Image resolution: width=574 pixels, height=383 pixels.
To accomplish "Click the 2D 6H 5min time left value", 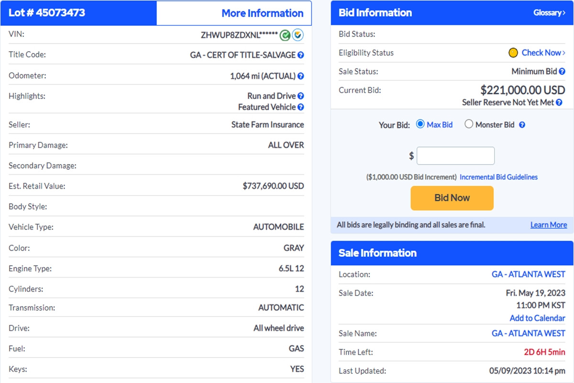I will click(x=544, y=352).
